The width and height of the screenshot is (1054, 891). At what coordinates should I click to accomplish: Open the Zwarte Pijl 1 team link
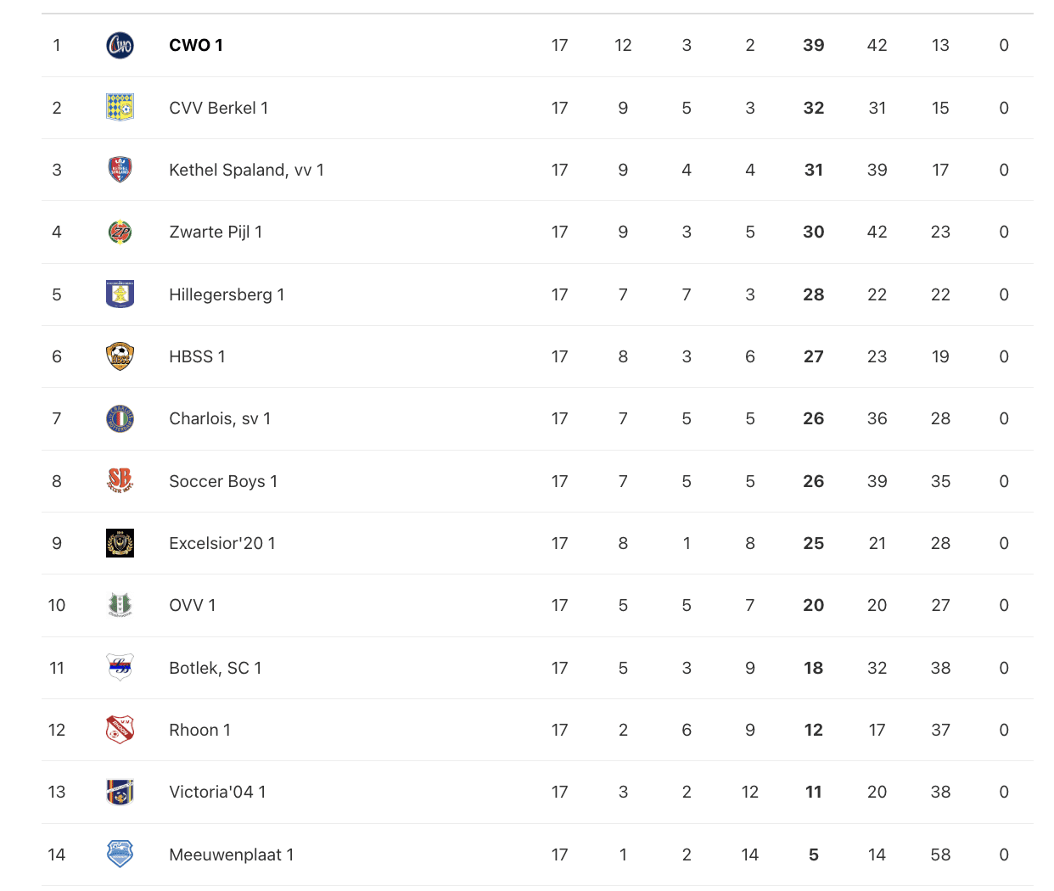[x=216, y=232]
